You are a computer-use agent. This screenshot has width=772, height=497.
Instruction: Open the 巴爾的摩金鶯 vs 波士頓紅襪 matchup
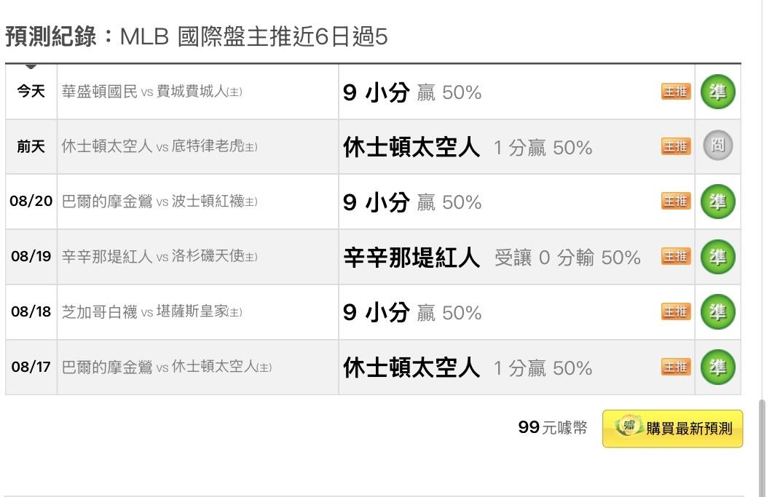[x=159, y=202]
